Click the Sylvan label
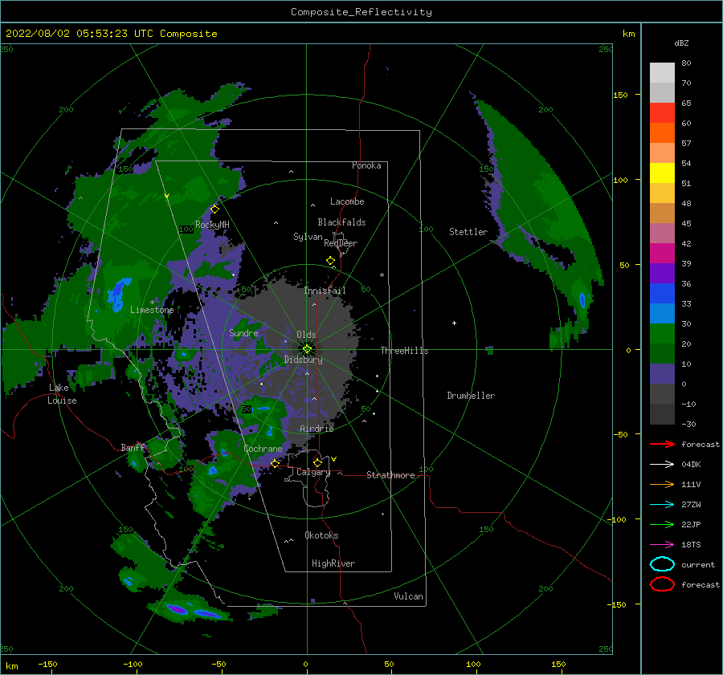 tap(308, 237)
